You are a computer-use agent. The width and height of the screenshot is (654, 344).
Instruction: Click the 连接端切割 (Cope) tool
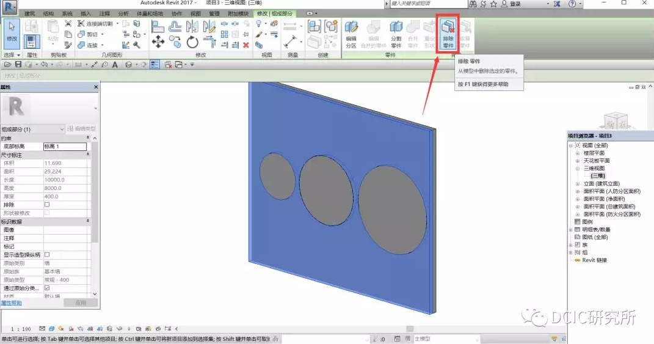[x=96, y=24]
